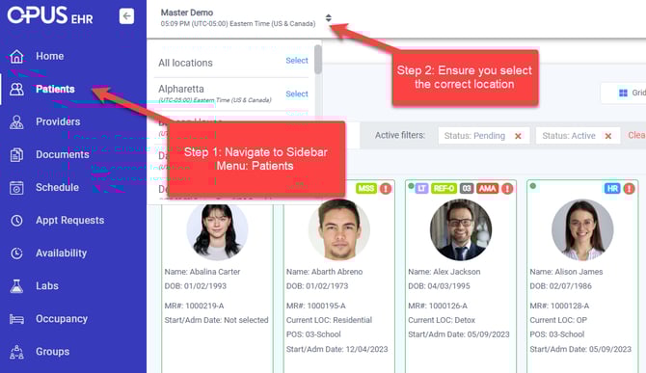Click text Current LOC: Detox

tap(442, 320)
